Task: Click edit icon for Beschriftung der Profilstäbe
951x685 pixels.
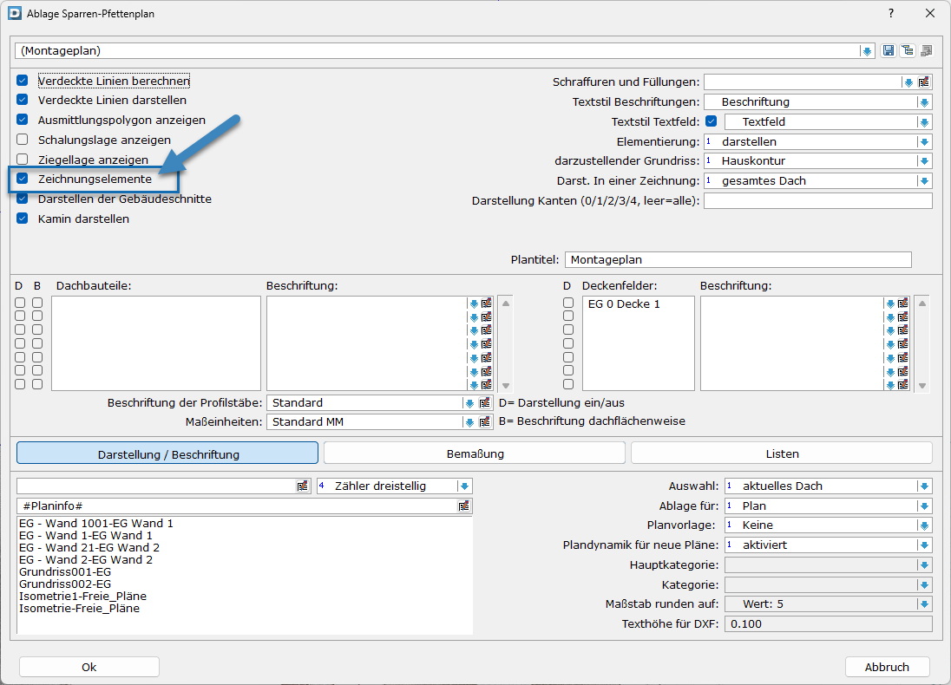Action: click(486, 403)
